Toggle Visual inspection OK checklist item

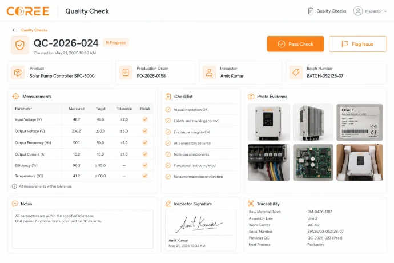coord(168,109)
